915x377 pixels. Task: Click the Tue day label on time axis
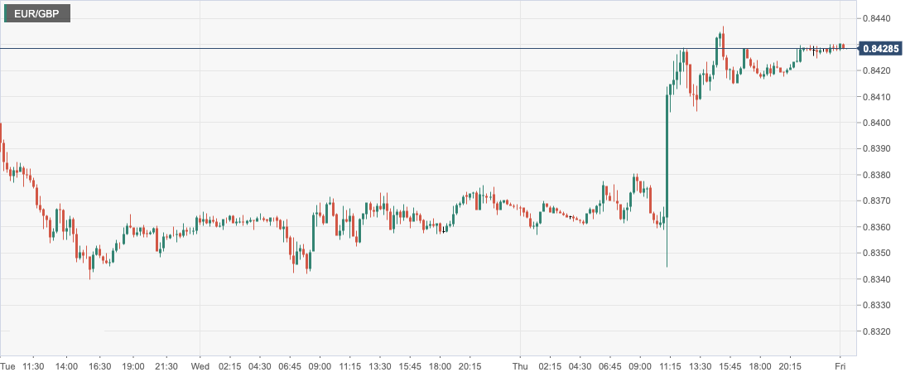click(x=8, y=366)
